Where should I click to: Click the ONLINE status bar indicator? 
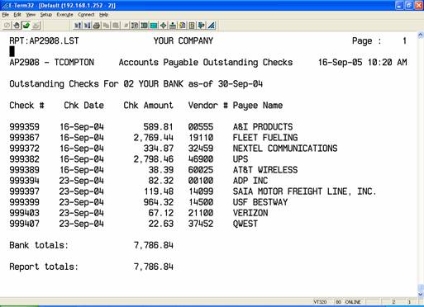click(353, 302)
